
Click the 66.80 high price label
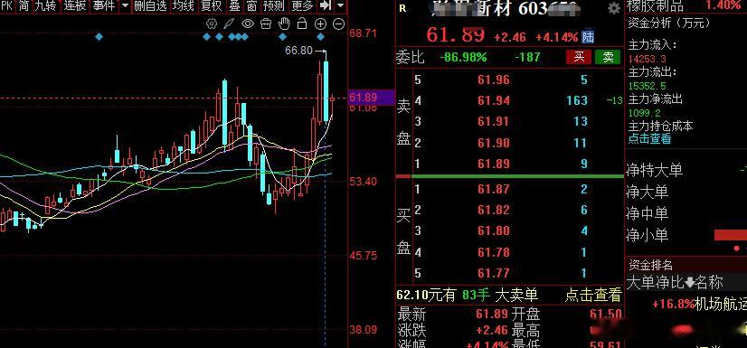tap(298, 51)
